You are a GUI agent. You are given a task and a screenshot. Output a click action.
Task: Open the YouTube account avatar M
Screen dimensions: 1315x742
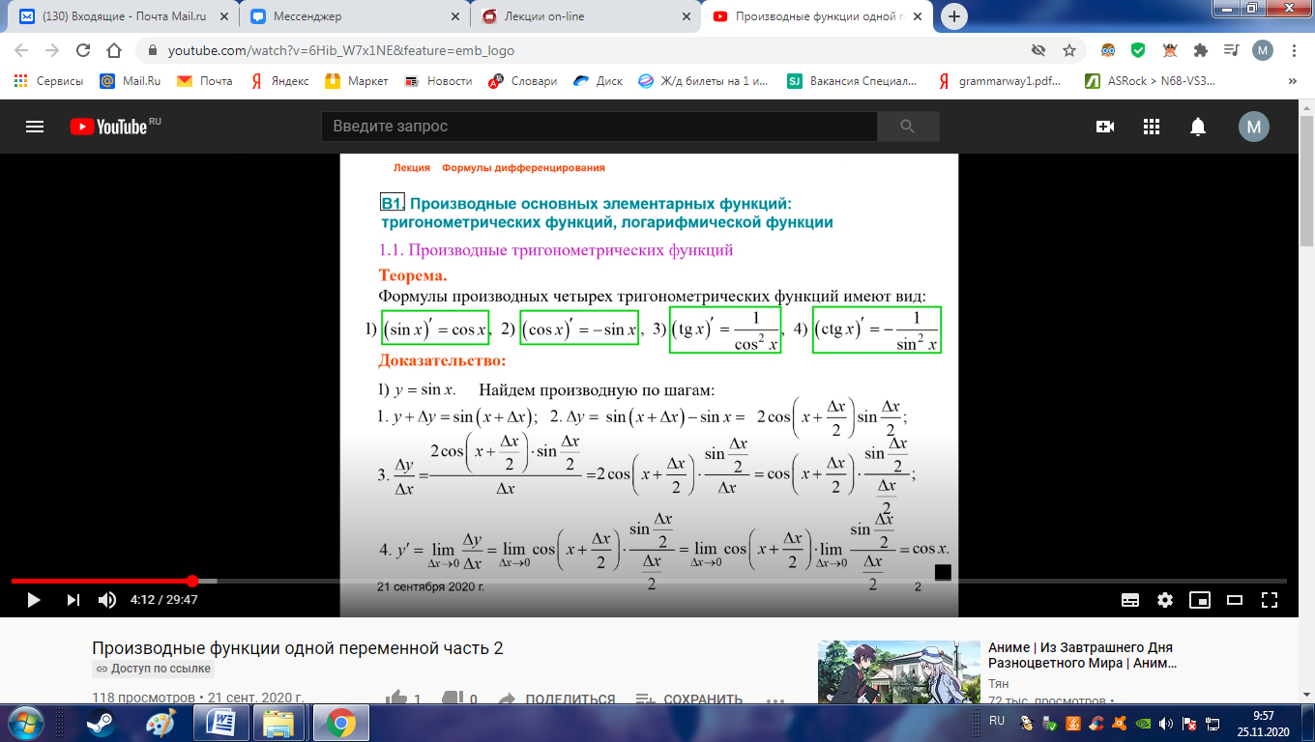(1254, 127)
